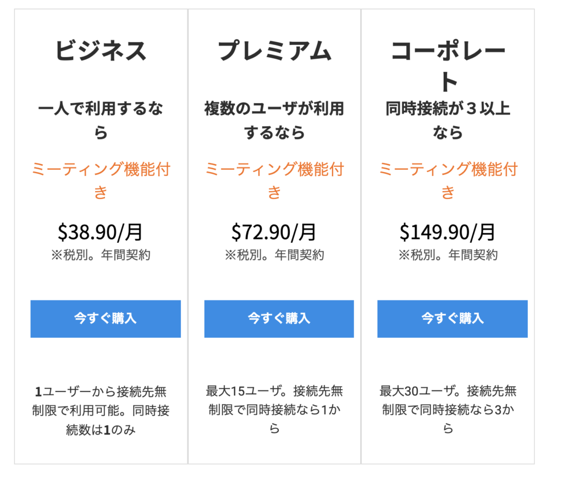Select the ビジネス plan heading

click(101, 51)
